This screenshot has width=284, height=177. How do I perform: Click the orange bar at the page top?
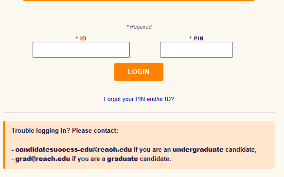[x=139, y=0]
